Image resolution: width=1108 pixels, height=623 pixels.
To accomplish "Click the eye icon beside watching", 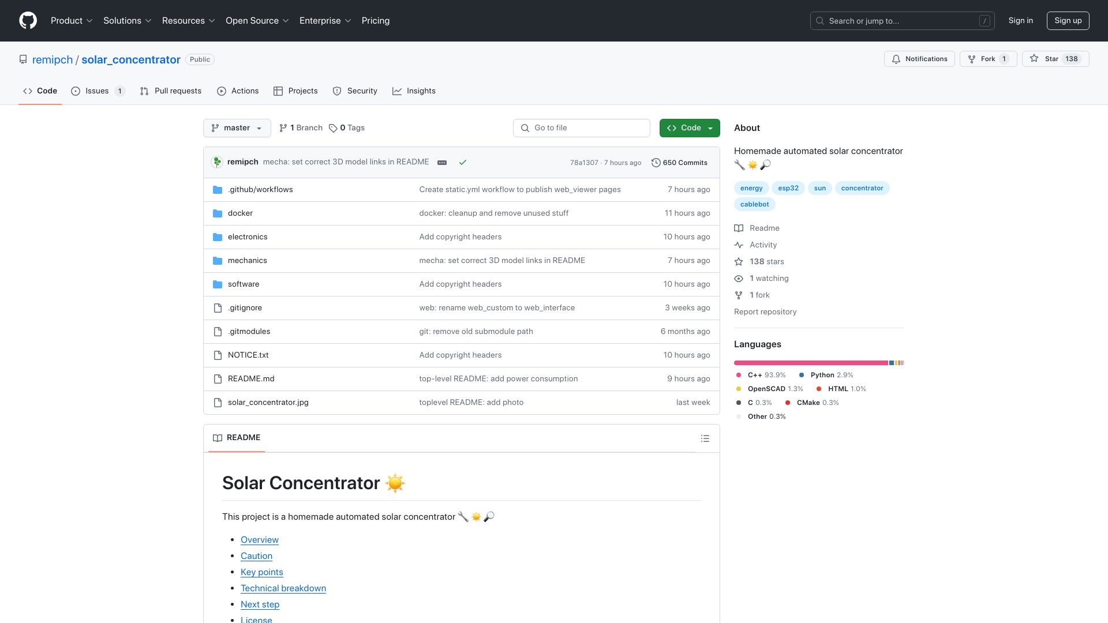I will (x=739, y=279).
